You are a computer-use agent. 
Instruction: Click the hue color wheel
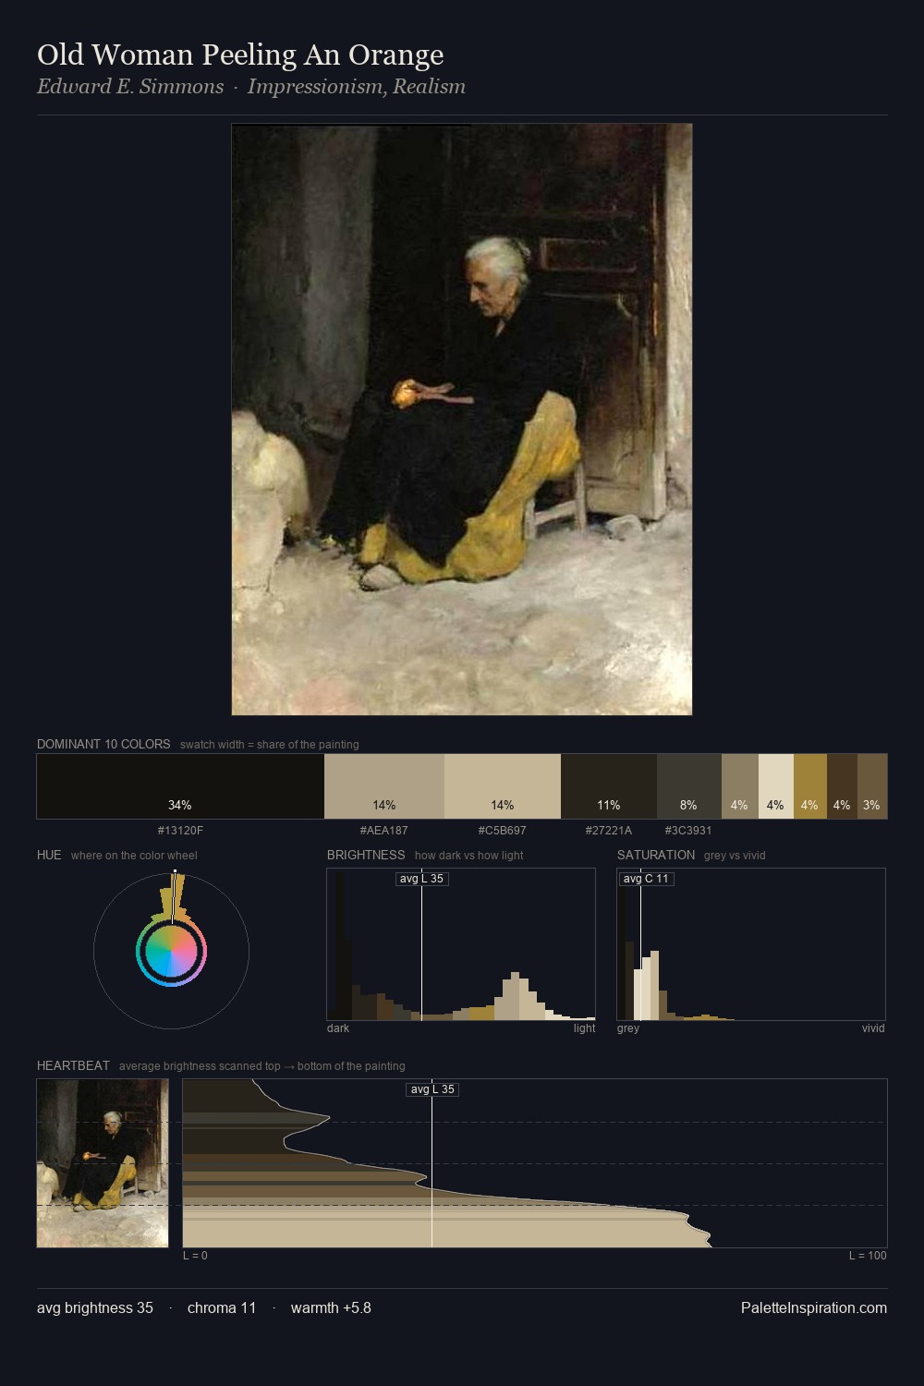pos(171,951)
